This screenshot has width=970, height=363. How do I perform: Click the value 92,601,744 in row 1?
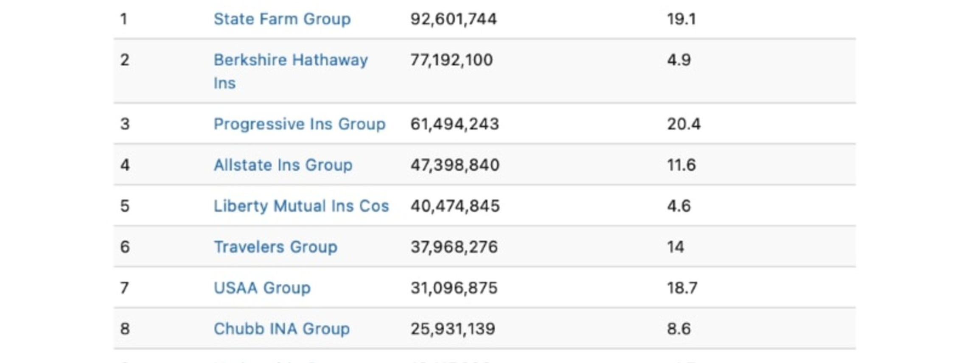click(453, 19)
